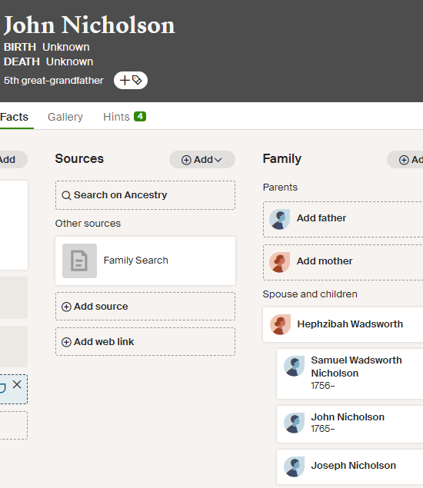Open the Family Search source entry
423x488 pixels.
pos(145,261)
